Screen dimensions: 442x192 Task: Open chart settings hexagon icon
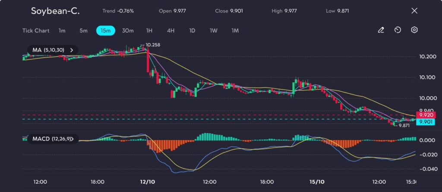[414, 30]
